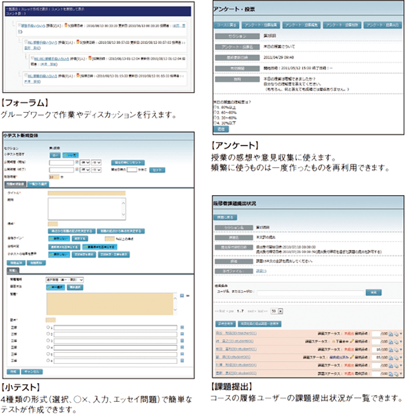Click the icon at end of answer choice 1

point(182,327)
